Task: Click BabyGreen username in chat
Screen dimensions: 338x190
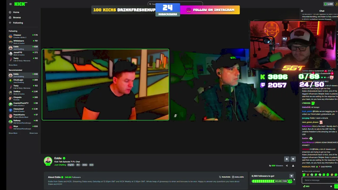Action: 306,126
